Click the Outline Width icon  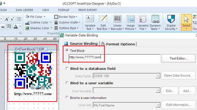56,22
